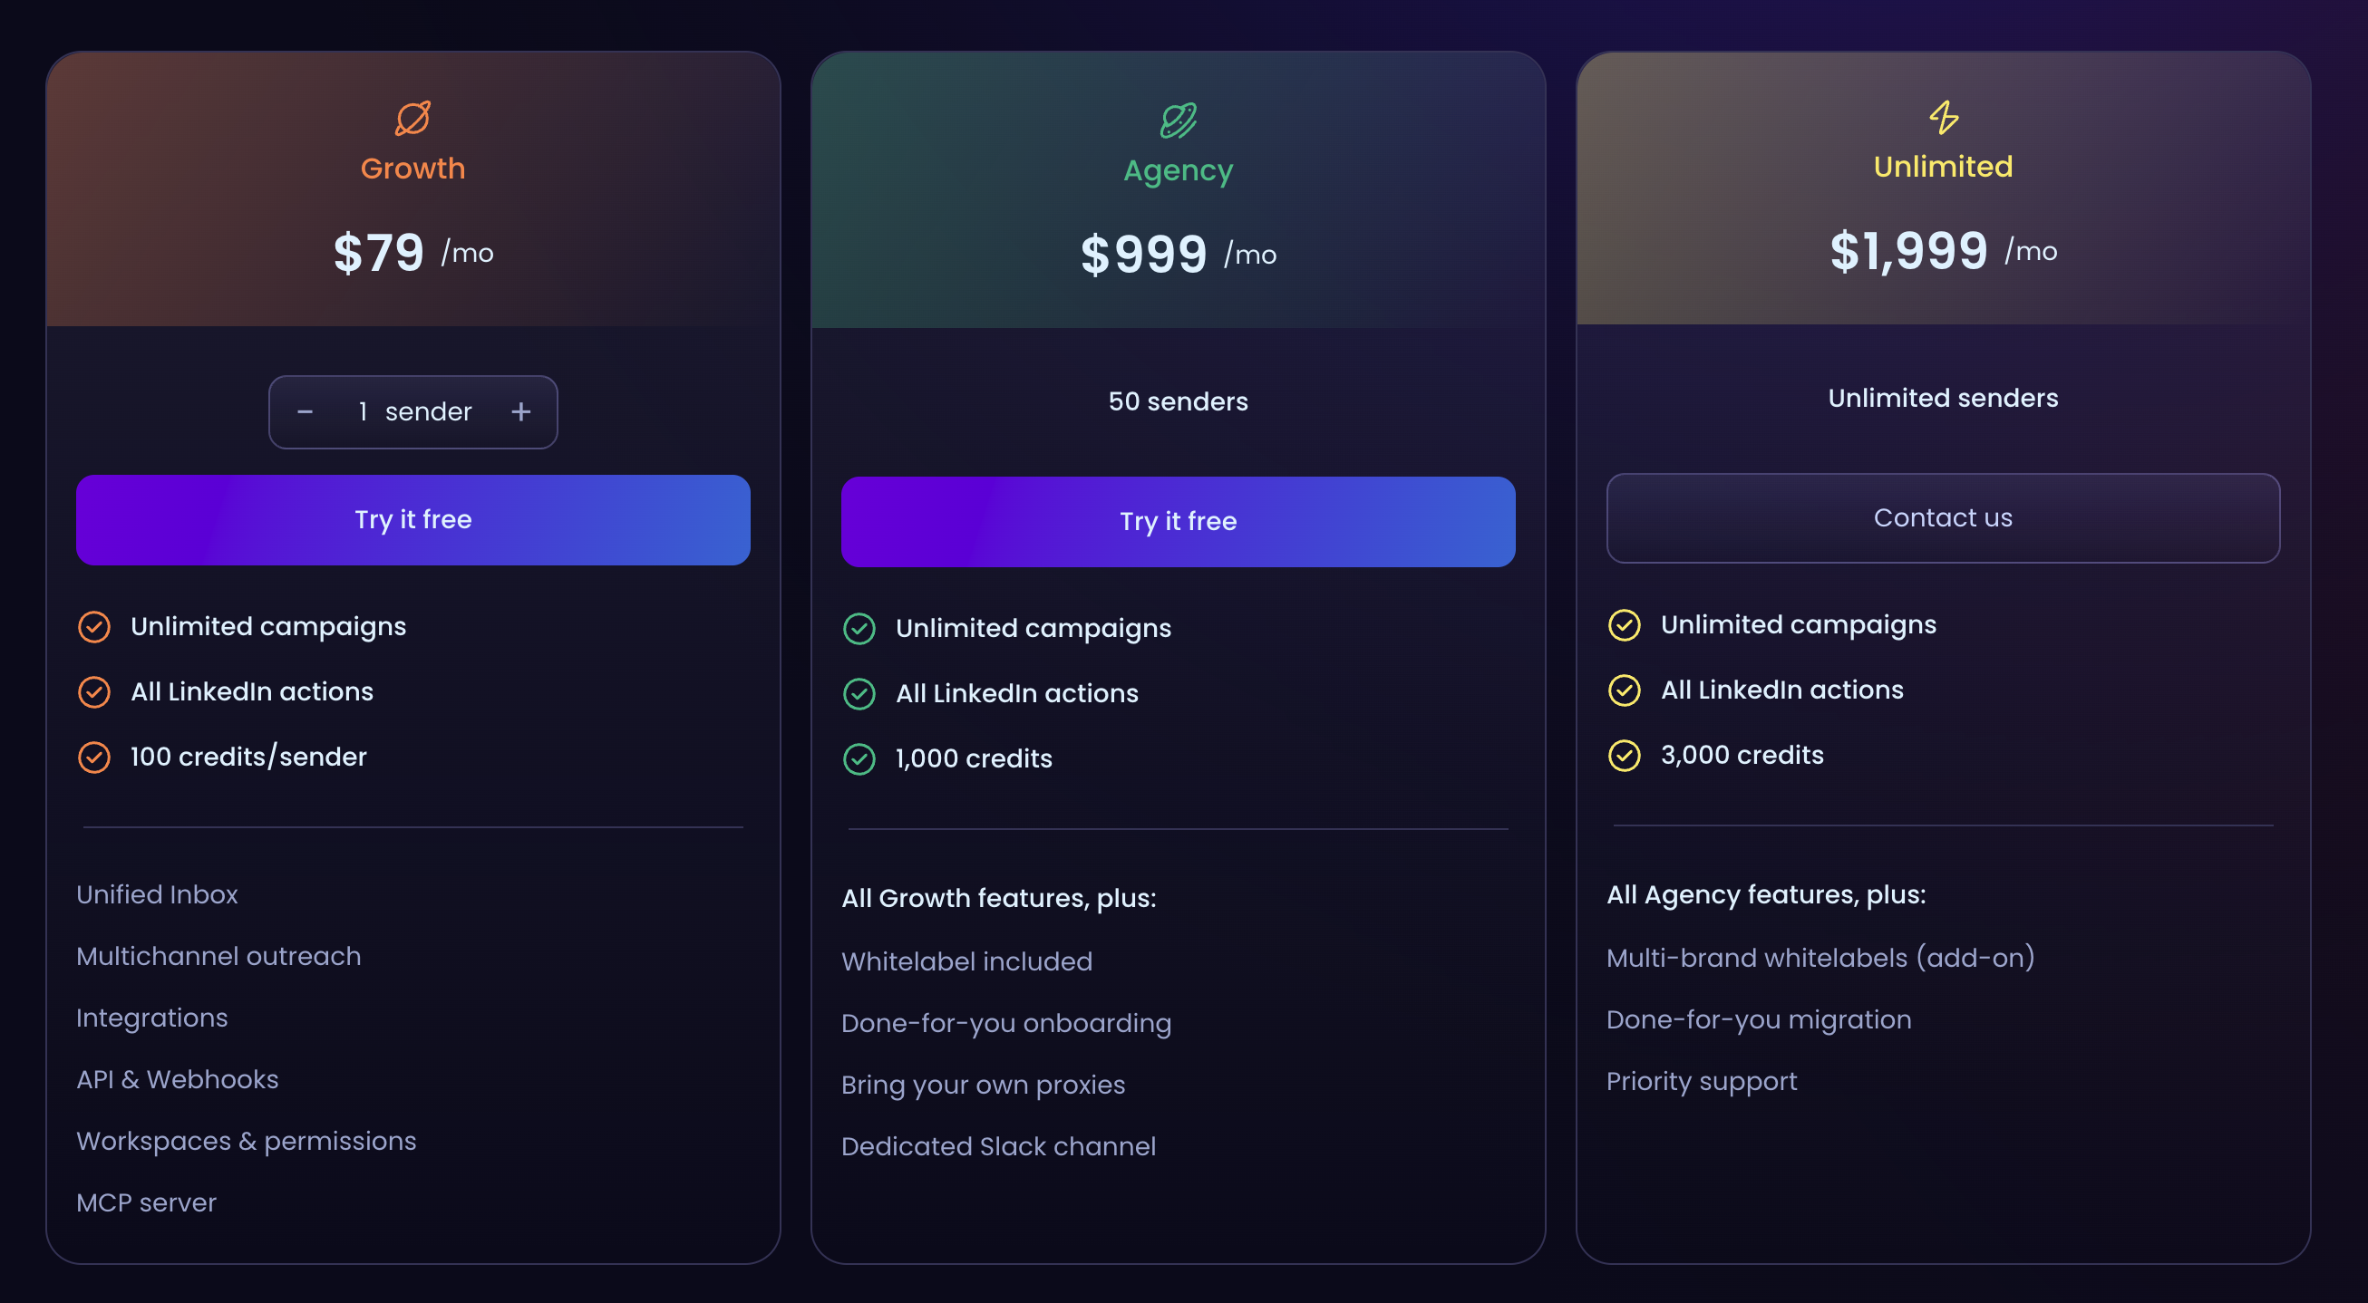Click the checkmark beside 100 credits/sender

click(94, 758)
